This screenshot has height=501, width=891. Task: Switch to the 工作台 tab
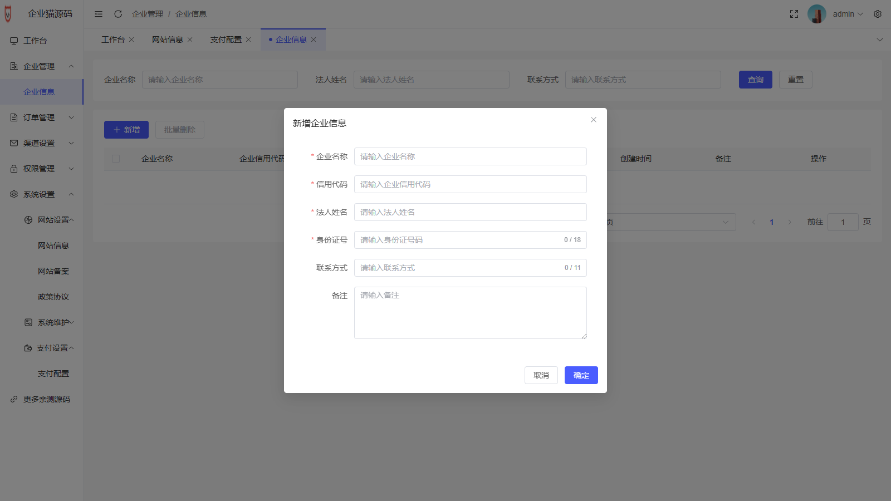click(x=113, y=40)
